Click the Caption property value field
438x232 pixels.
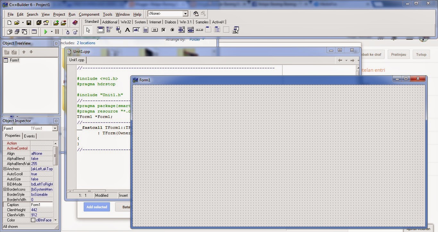tap(41, 205)
